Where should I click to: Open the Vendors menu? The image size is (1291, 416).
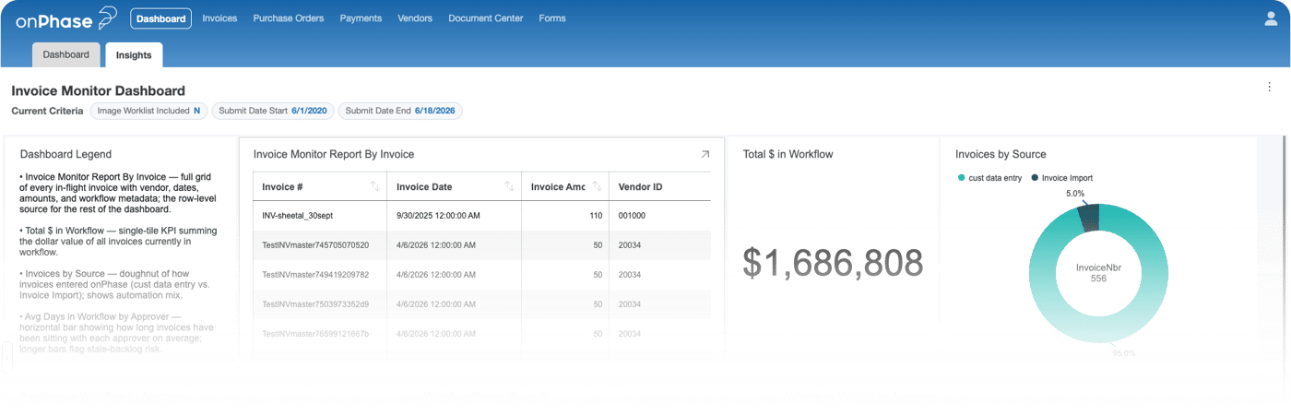415,18
